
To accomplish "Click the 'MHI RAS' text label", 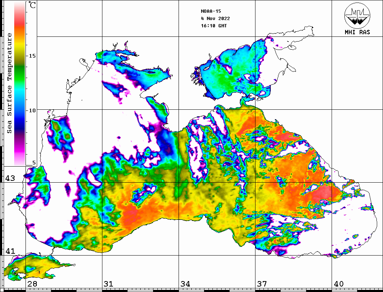I will click(357, 32).
